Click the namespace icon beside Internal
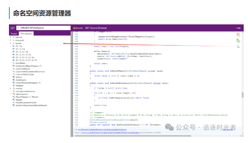Screen dimensions: 248x143 click(14, 37)
